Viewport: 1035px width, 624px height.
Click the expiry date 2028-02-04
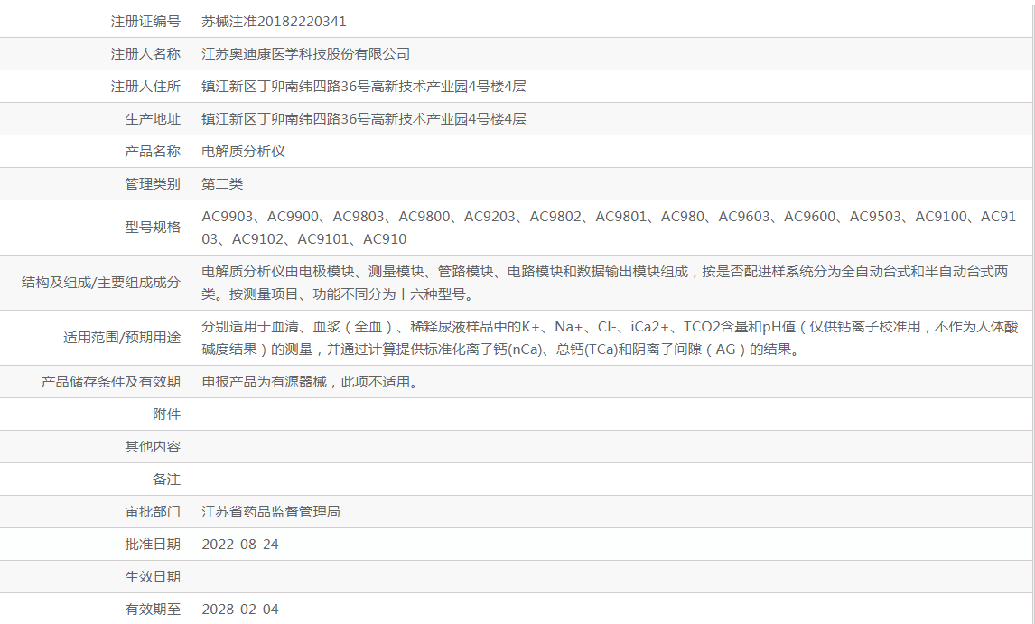[240, 609]
